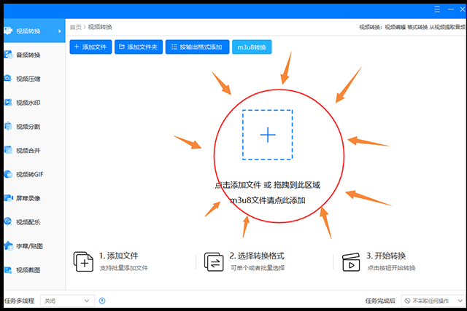Click the info icon beside the 任务多线程 dropdown

[102, 301]
